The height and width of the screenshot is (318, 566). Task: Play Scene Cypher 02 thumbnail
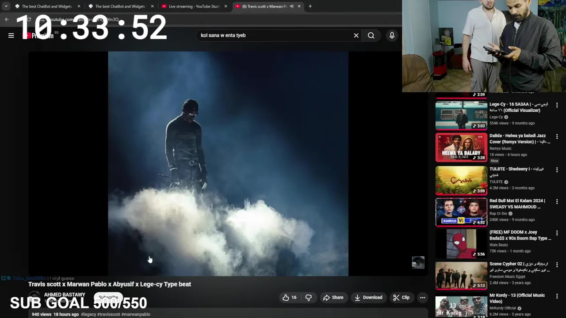click(461, 275)
